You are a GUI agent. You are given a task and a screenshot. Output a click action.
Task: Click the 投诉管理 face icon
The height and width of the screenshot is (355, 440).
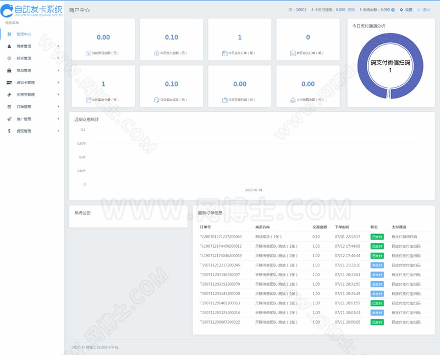pyautogui.click(x=9, y=58)
